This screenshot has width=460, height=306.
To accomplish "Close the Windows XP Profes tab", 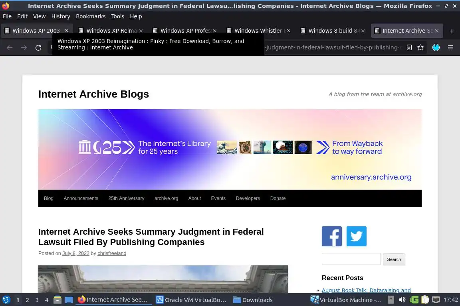I will point(215,31).
